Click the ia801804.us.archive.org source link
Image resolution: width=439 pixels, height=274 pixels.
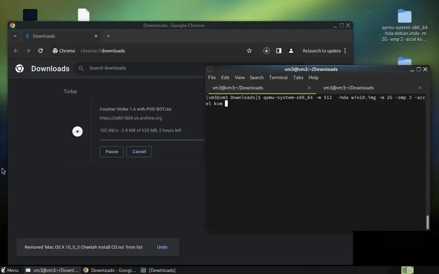[131, 118]
